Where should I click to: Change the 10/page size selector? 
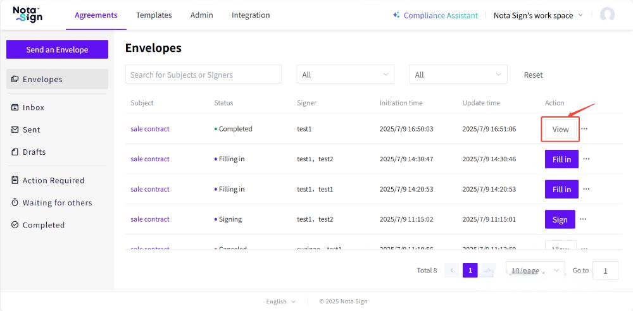pos(535,271)
